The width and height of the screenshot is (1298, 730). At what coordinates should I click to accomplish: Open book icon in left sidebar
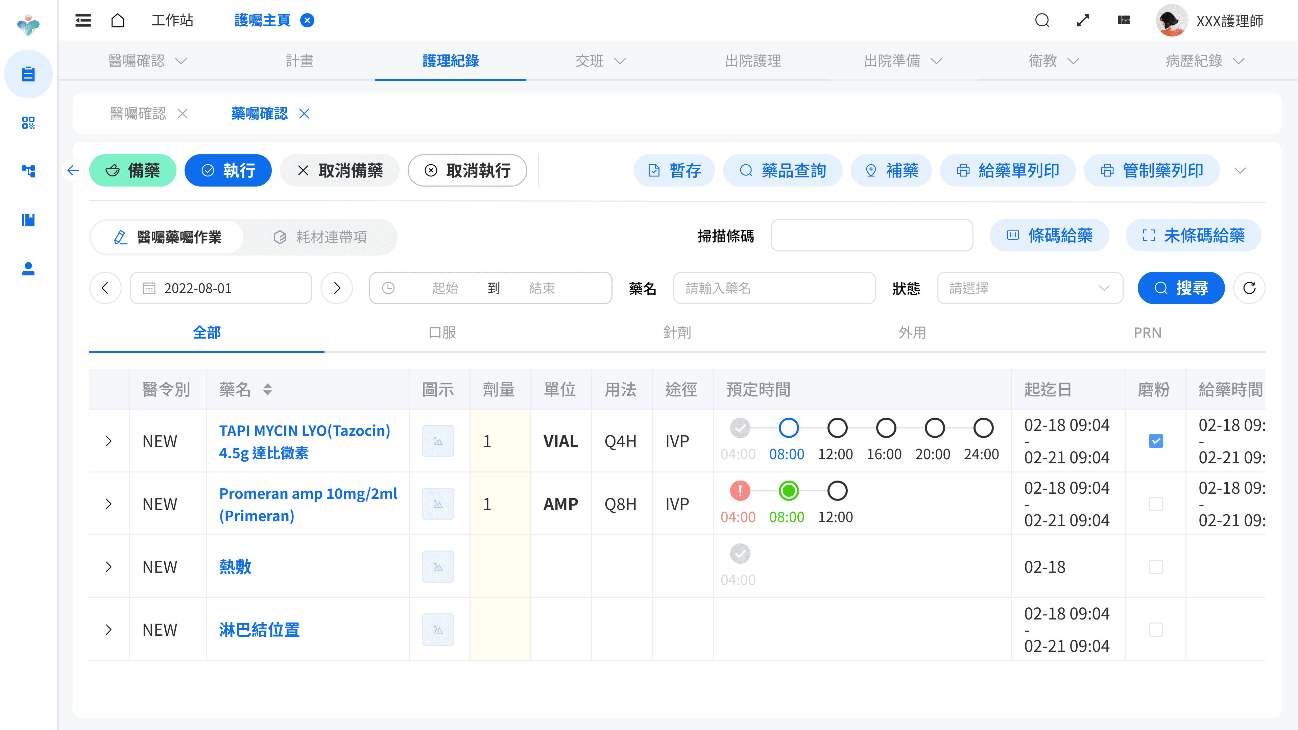tap(28, 220)
